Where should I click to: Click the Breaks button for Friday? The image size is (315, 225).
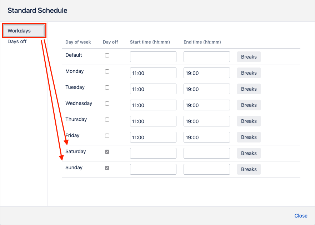point(249,137)
